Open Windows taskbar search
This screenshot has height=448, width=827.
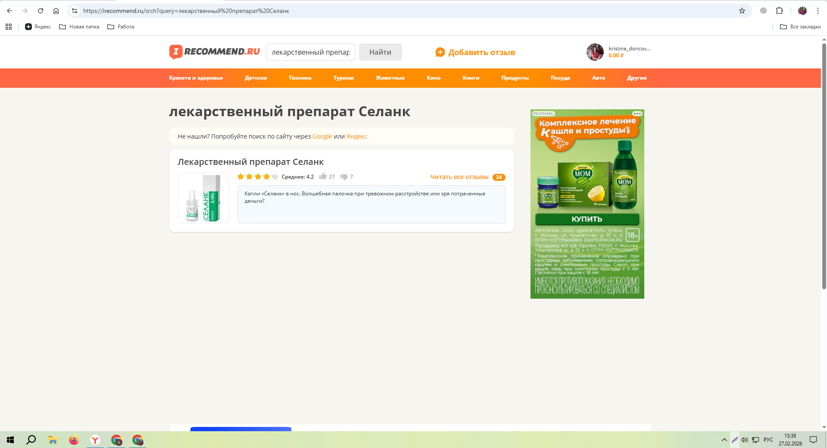pyautogui.click(x=31, y=440)
